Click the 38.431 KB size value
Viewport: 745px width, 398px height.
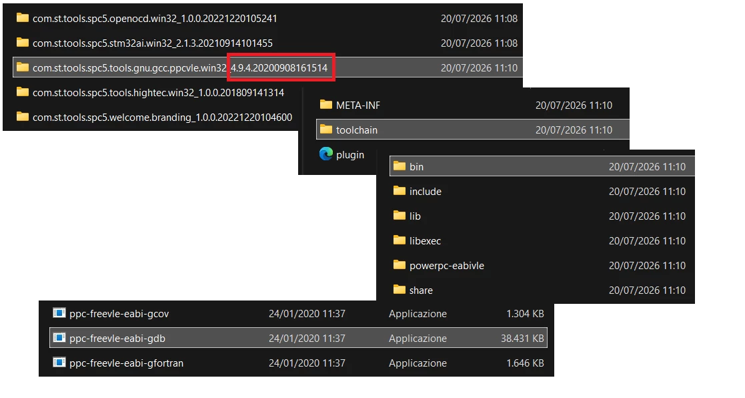[522, 339]
